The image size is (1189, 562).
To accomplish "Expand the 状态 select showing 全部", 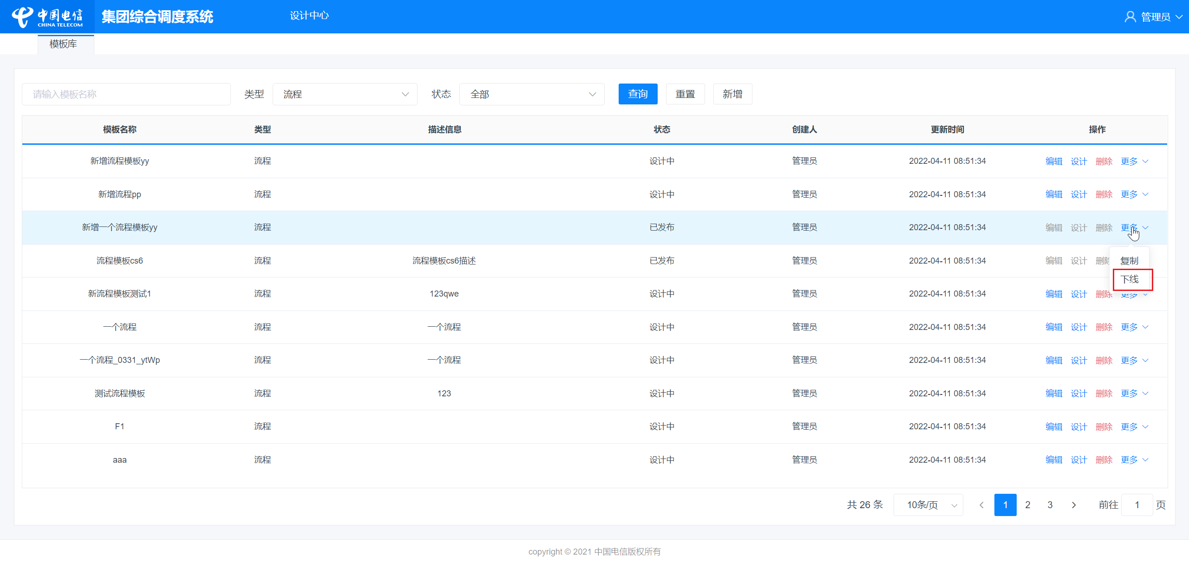I will click(x=532, y=94).
